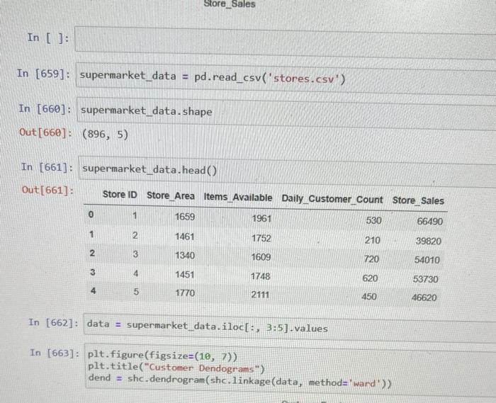Click Store_Area value 1451

tap(184, 274)
